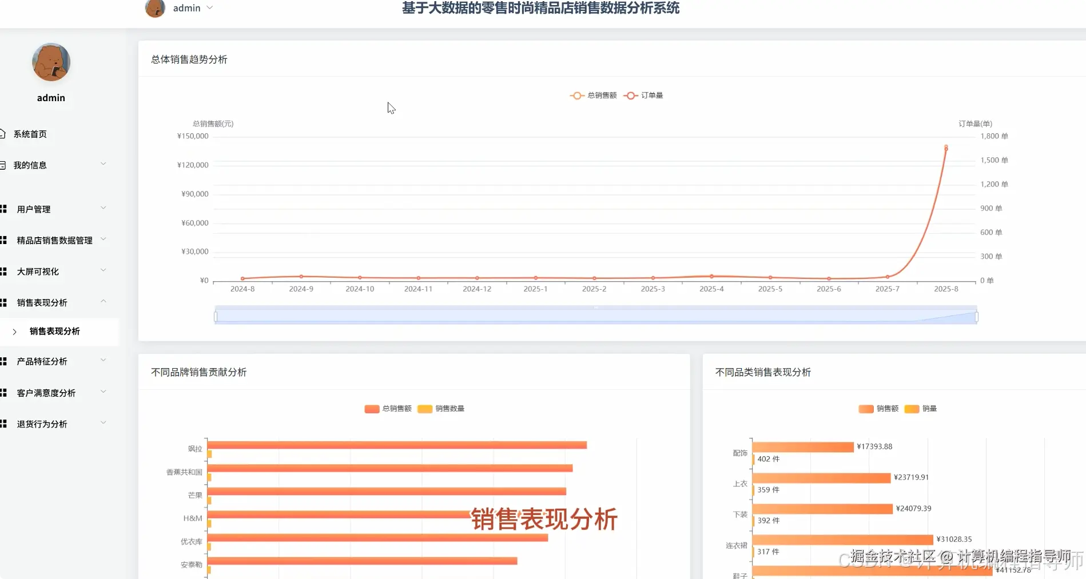Toggle 销售额 legend in category chart

878,409
